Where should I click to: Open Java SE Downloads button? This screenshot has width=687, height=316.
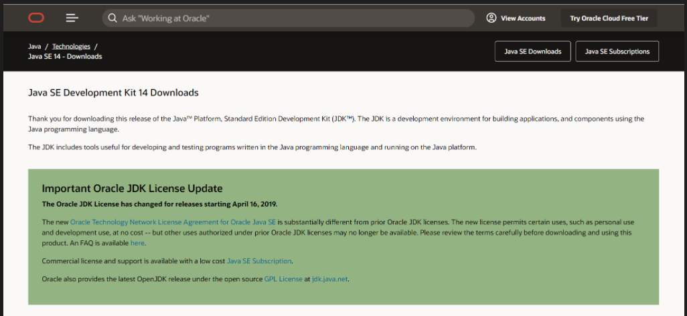pyautogui.click(x=533, y=52)
